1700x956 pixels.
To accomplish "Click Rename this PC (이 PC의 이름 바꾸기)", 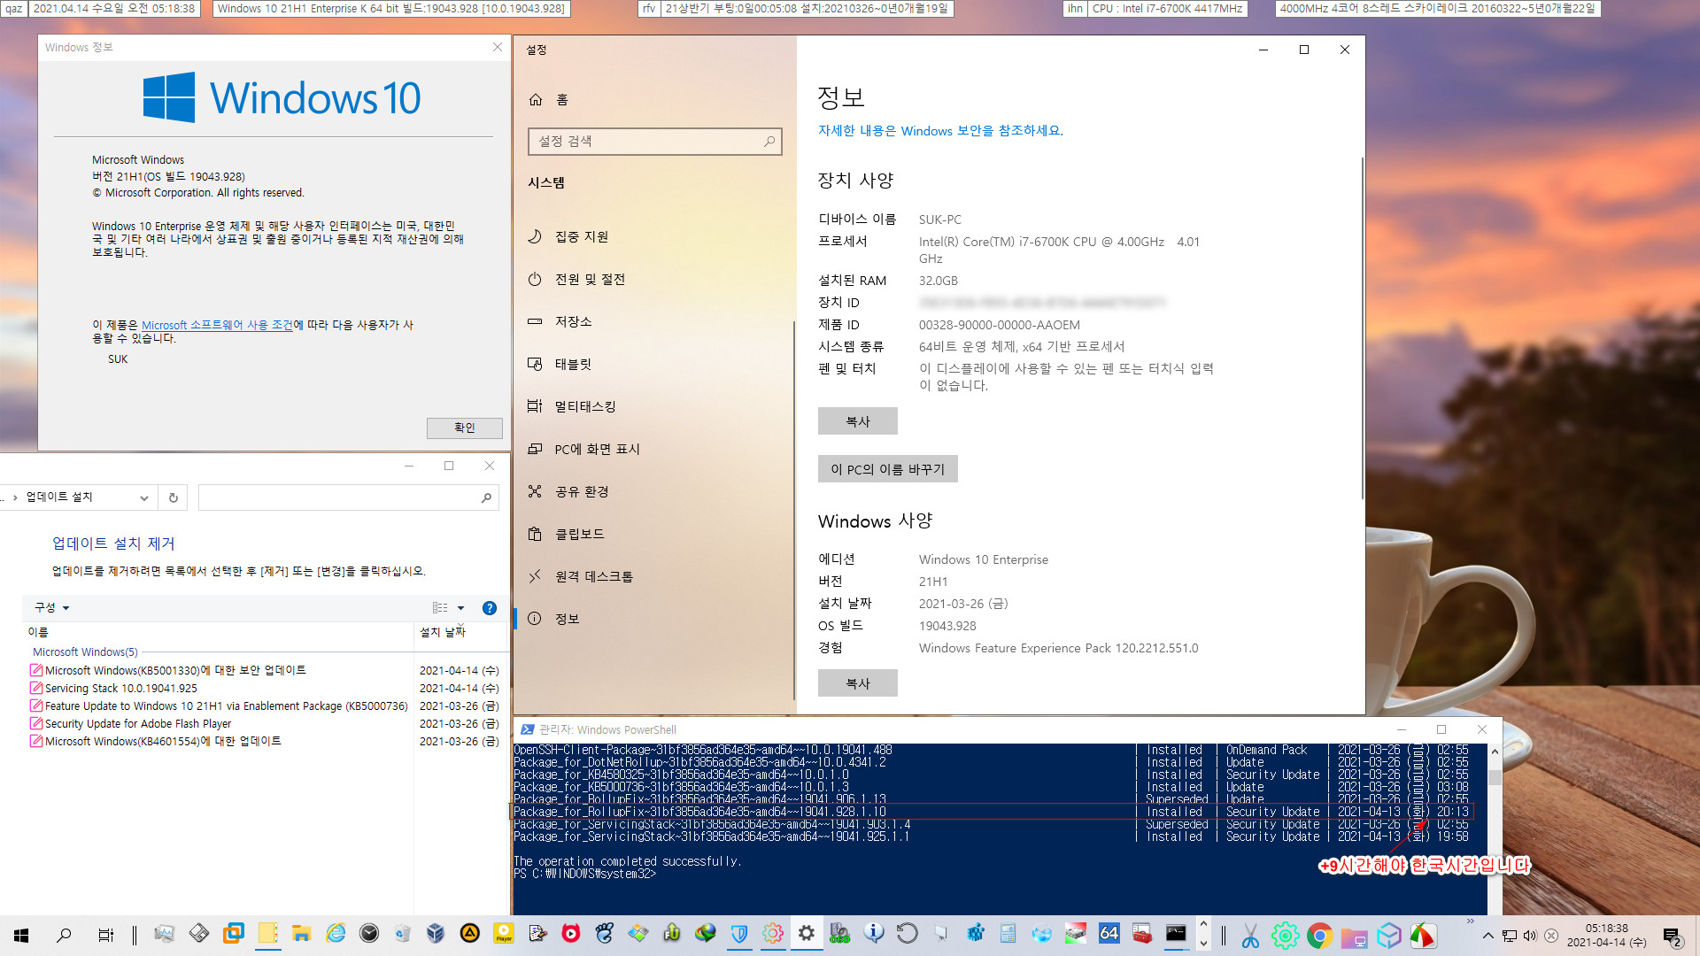I will point(888,469).
